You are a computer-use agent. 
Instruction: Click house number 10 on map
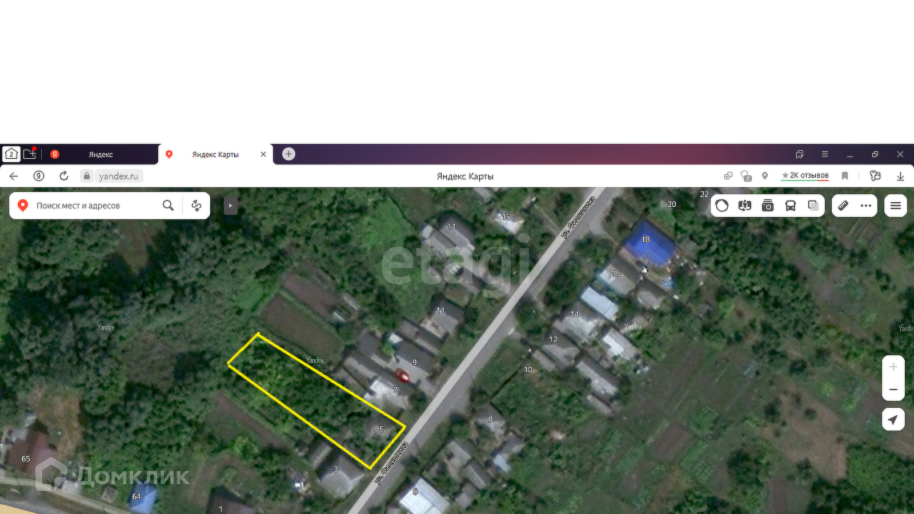coord(528,370)
